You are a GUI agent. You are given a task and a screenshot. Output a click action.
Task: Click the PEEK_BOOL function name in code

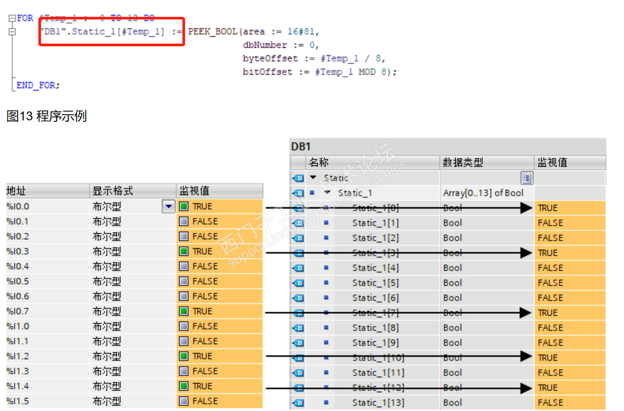[x=212, y=32]
